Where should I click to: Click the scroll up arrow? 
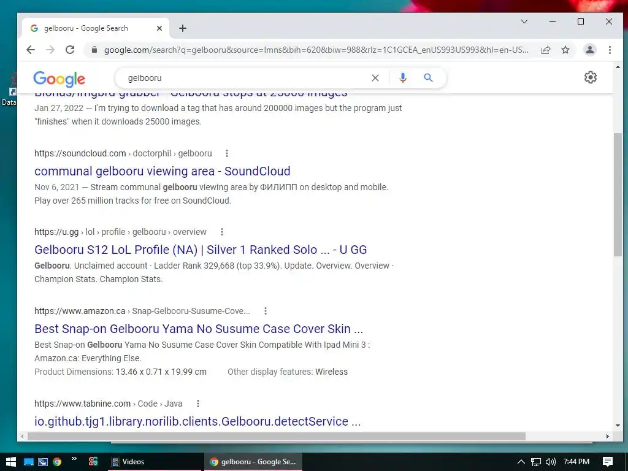pos(618,67)
